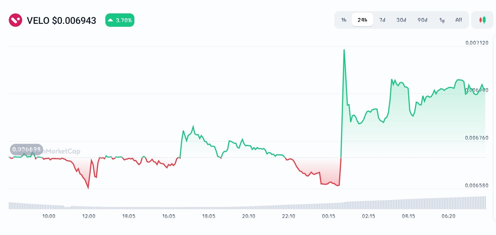This screenshot has height=235, width=496.
Task: Click the VELO coin logo icon
Action: 15,20
